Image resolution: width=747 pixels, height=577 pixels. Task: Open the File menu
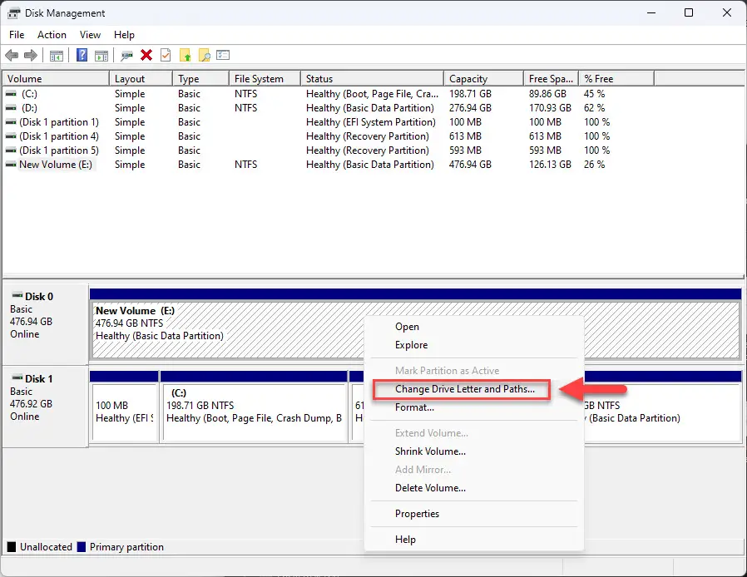click(17, 35)
